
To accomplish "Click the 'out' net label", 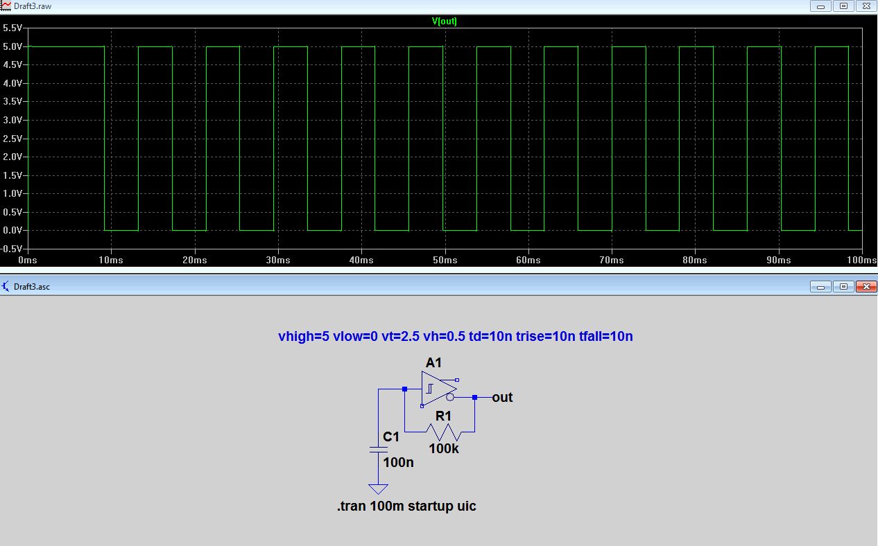I will coord(502,397).
